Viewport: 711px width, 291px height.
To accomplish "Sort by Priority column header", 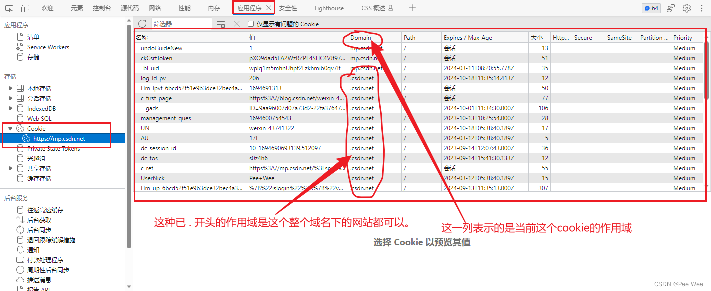I will pyautogui.click(x=687, y=38).
